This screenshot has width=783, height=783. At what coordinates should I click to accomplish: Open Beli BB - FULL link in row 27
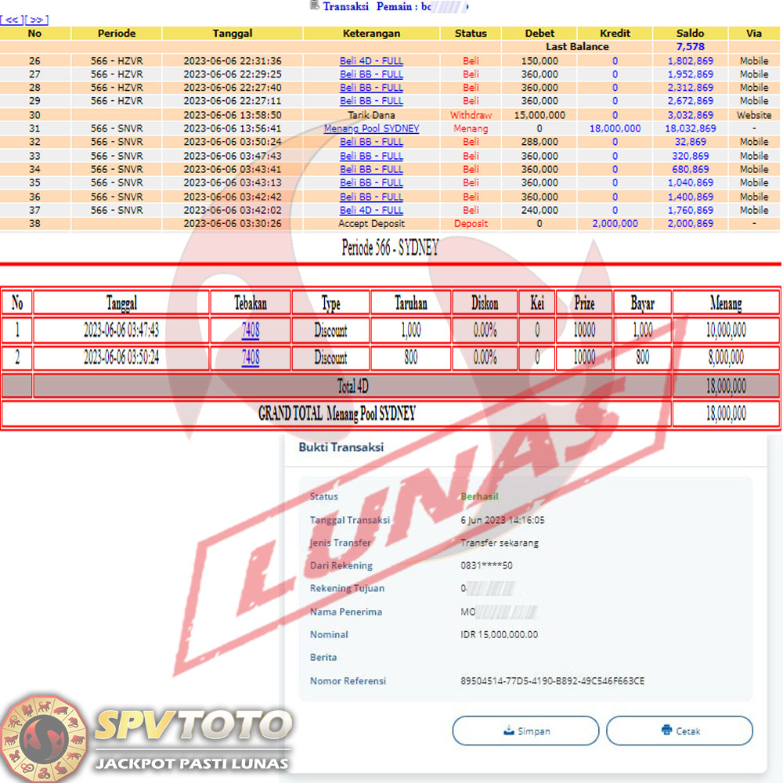(x=371, y=74)
